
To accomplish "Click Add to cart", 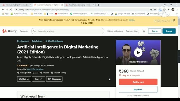I will (x=138, y=82).
